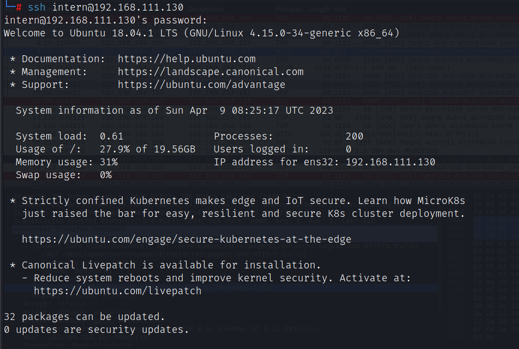Screen dimensions: 519x349
Task: Click the System information timestamp line
Action: click(174, 111)
